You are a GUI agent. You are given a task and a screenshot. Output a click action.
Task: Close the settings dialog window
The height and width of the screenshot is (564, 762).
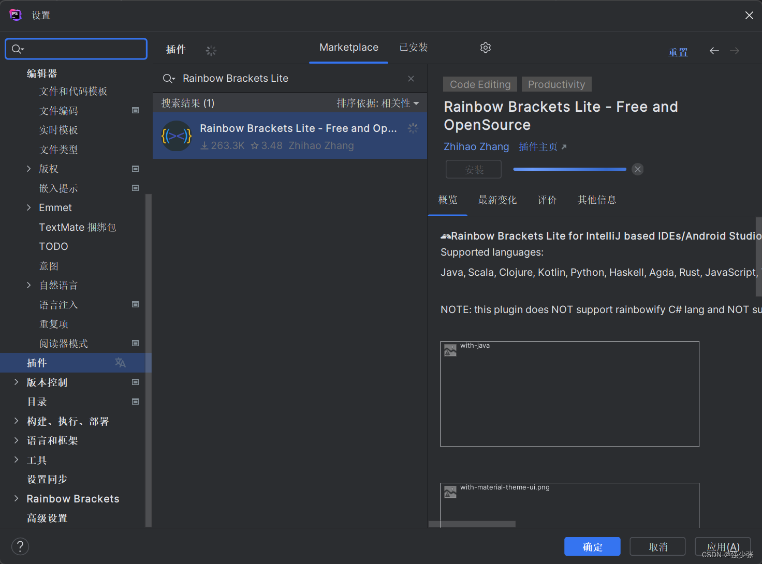(x=749, y=16)
